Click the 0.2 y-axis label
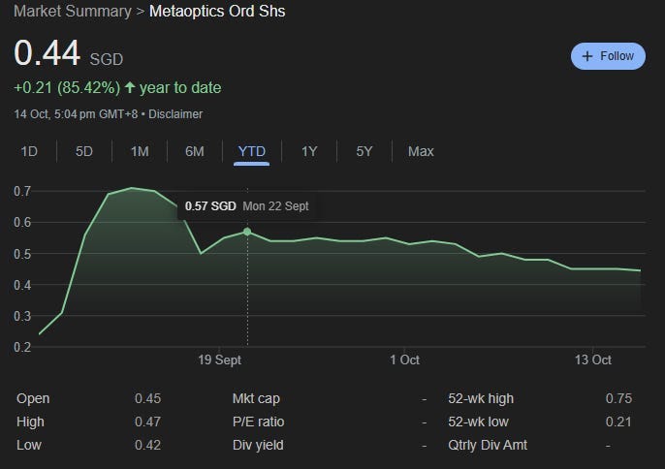Image resolution: width=665 pixels, height=469 pixels. (x=22, y=347)
